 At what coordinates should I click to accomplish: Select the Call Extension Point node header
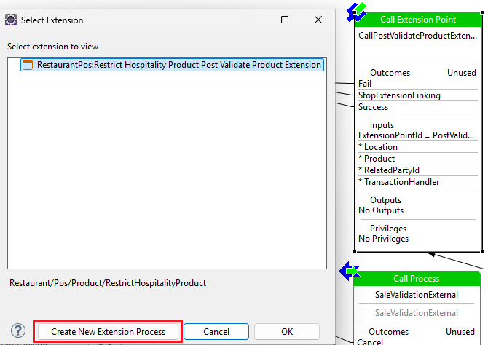click(x=418, y=20)
